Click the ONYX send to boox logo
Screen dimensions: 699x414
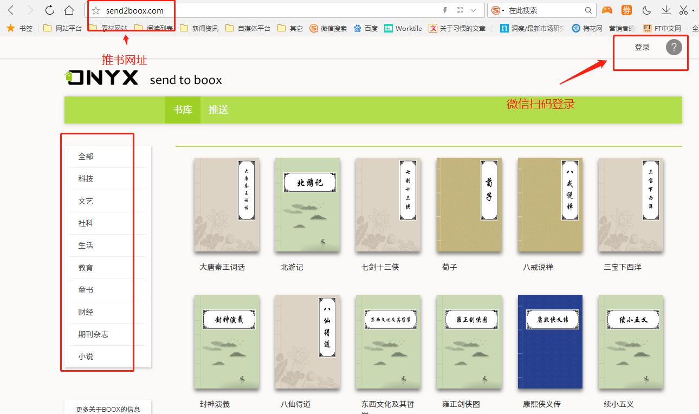(x=143, y=79)
